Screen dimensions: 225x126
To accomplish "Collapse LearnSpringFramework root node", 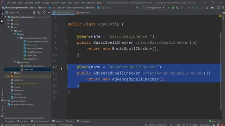I will coord(6,17).
